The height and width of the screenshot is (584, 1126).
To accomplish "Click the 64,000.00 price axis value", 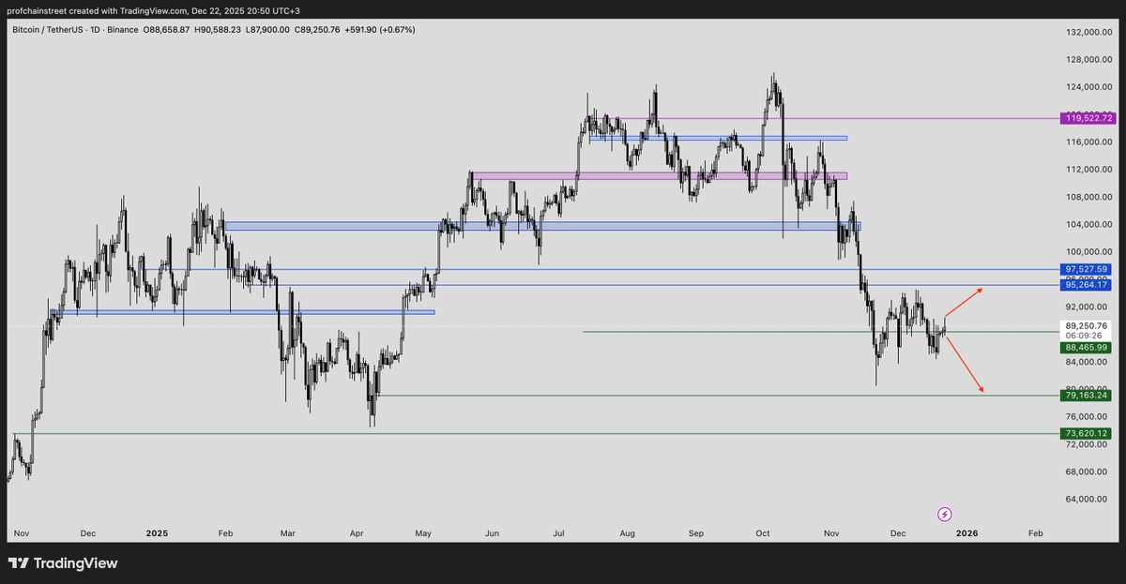I will [1088, 499].
